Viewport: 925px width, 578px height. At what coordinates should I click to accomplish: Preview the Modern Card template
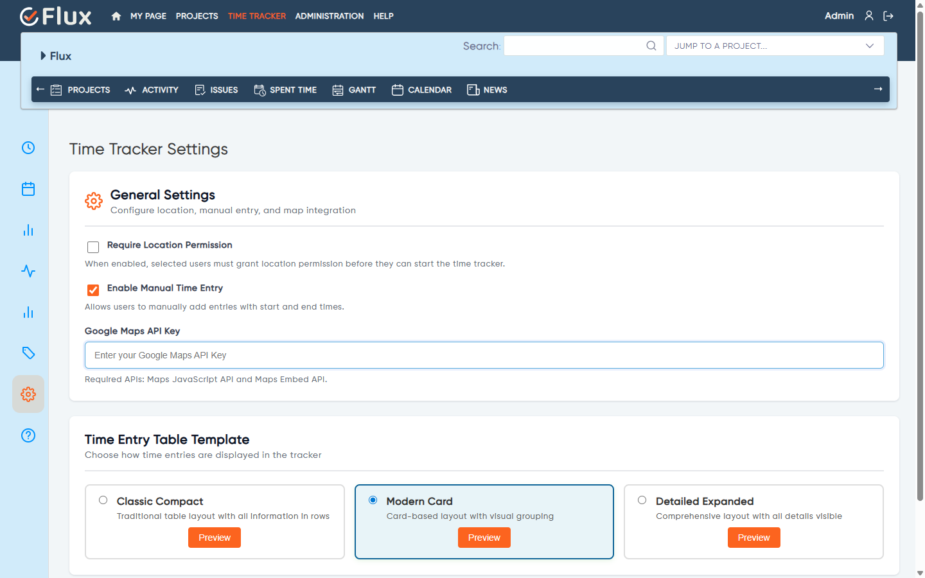pyautogui.click(x=484, y=538)
